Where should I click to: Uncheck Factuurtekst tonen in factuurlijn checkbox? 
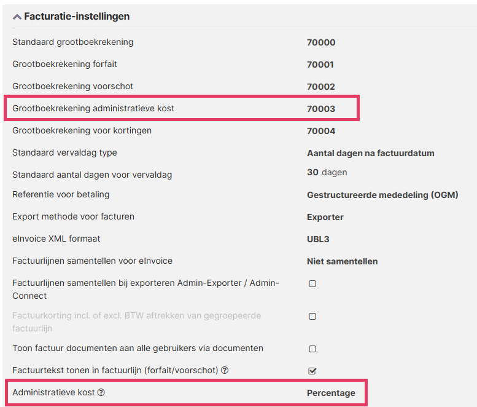[x=312, y=371]
